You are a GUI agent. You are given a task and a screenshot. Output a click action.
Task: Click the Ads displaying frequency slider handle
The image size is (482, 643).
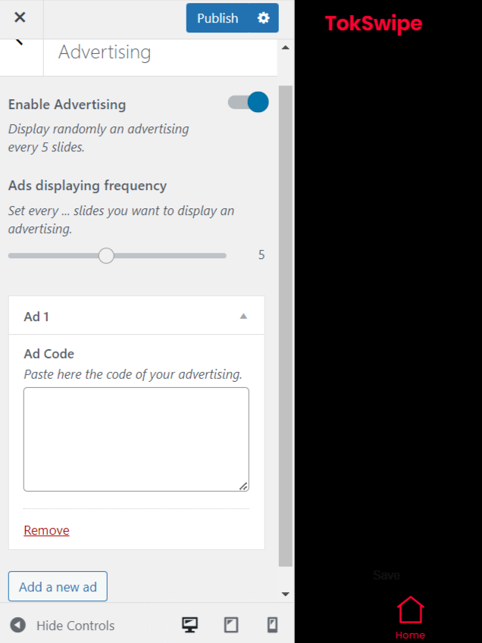tap(106, 255)
